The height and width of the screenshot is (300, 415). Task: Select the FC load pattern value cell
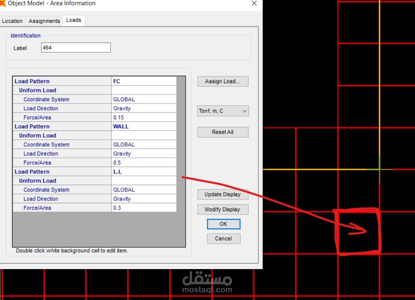click(144, 81)
